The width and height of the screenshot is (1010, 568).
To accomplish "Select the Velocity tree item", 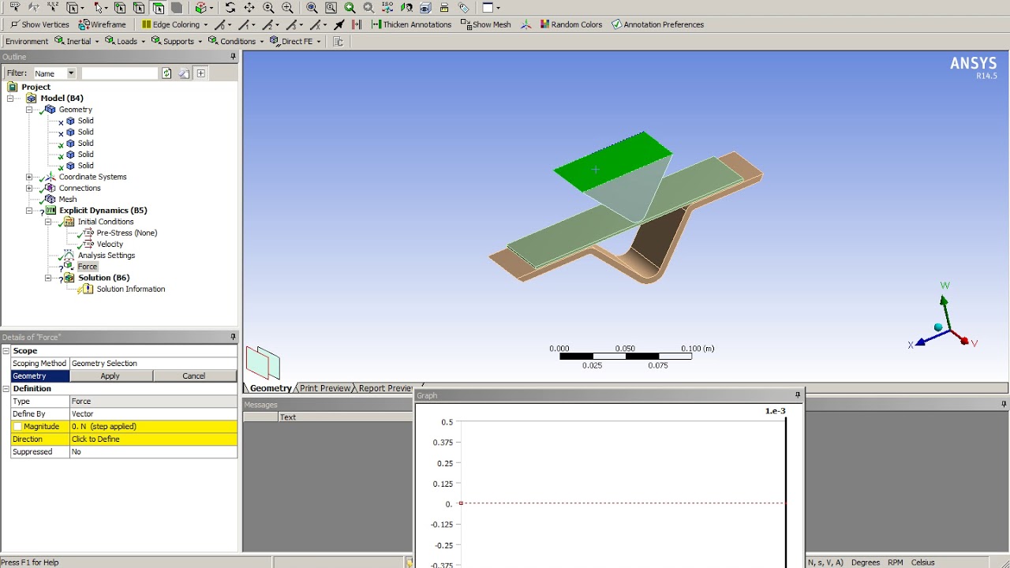I will point(110,245).
